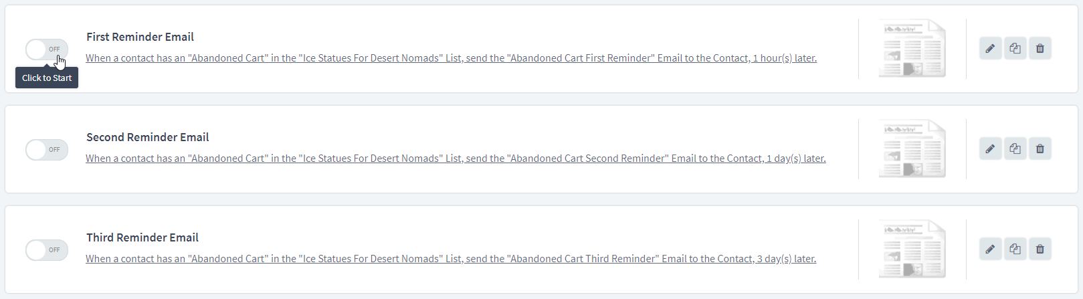Edit the First Reminder Email automation

(x=990, y=48)
